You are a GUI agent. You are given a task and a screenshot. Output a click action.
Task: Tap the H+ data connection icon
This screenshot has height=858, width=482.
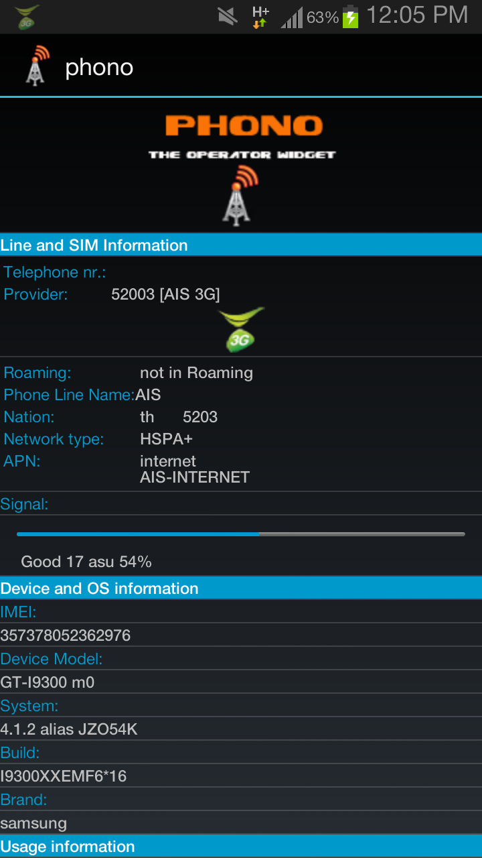[260, 17]
